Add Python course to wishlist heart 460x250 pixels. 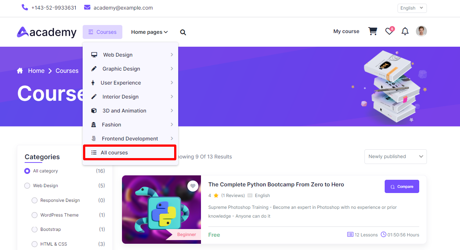click(x=193, y=186)
